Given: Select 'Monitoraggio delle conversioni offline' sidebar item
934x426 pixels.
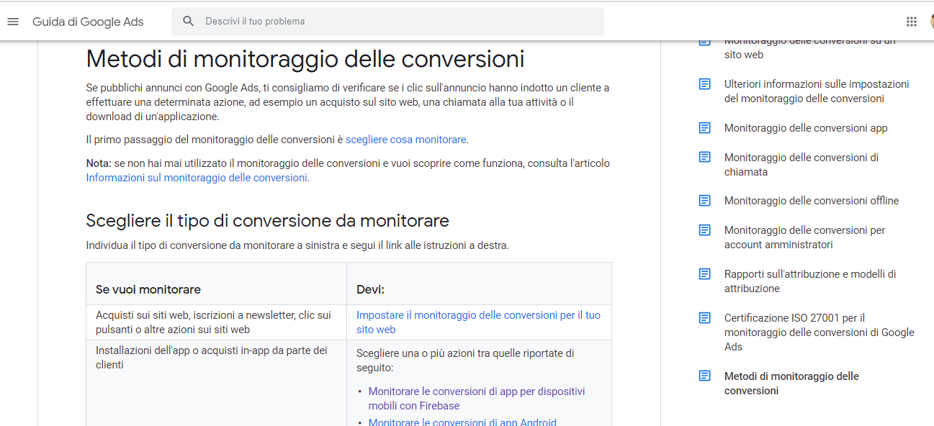Looking at the screenshot, I should [812, 201].
